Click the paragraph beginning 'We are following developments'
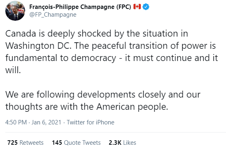The height and width of the screenshot is (148, 226). tap(103, 101)
